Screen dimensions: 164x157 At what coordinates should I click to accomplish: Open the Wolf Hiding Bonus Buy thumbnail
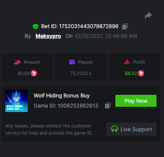click(16, 101)
